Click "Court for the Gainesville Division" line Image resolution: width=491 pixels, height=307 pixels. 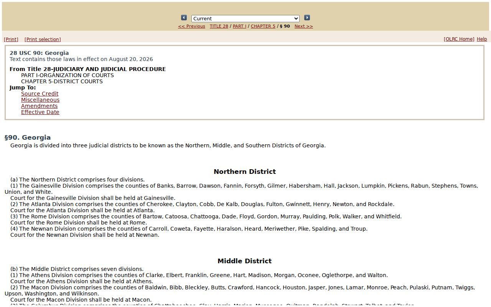tap(93, 198)
